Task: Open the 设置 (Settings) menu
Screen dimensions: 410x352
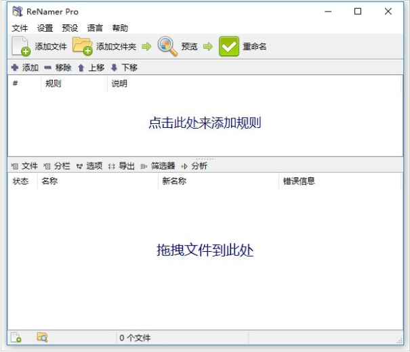Action: [45, 28]
